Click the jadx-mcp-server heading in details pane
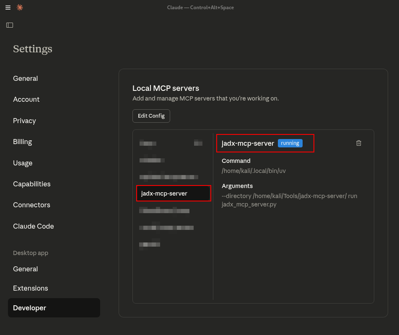The image size is (399, 335). (x=248, y=143)
